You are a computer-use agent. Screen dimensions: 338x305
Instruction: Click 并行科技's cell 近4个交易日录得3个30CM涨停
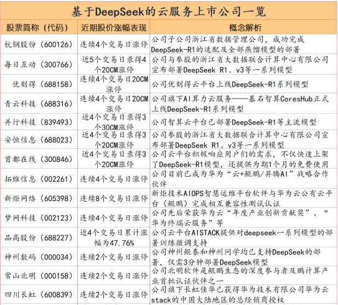pos(114,122)
